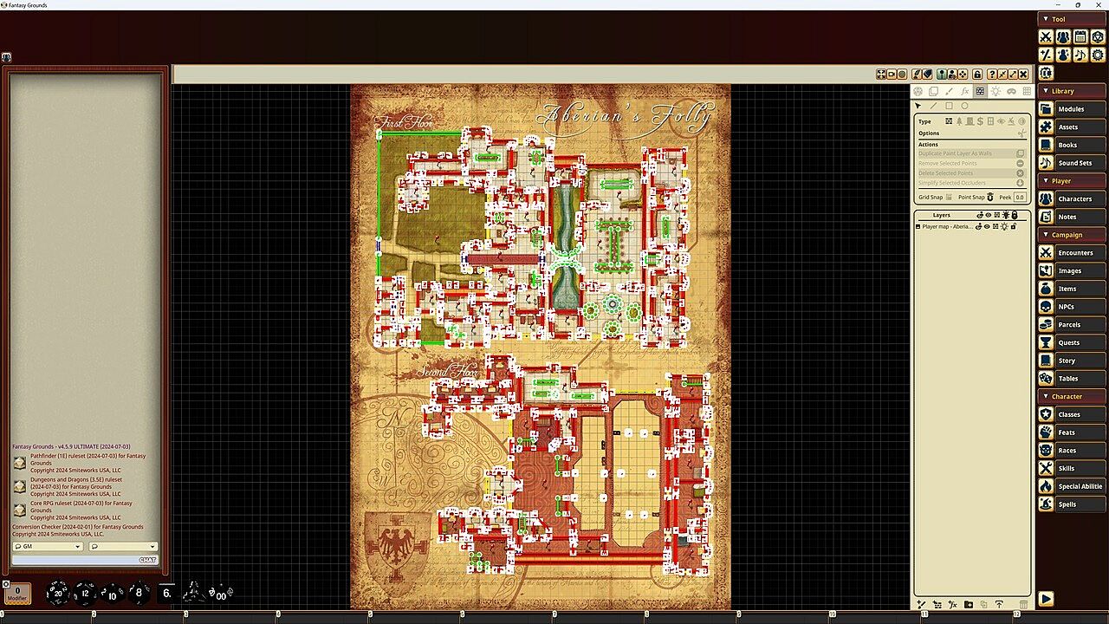Image resolution: width=1109 pixels, height=624 pixels.
Task: Click the Modifier box
Action: click(x=17, y=594)
